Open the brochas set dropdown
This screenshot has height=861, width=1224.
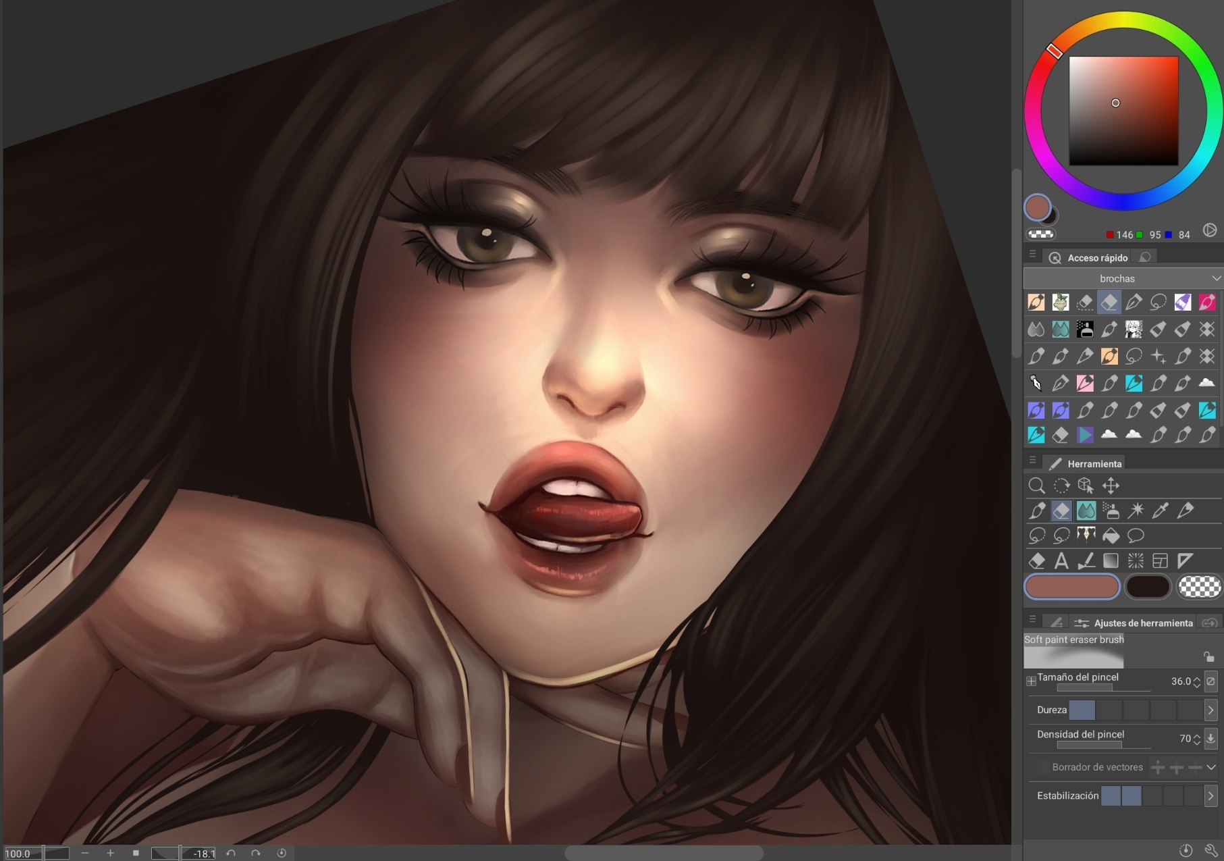1123,278
